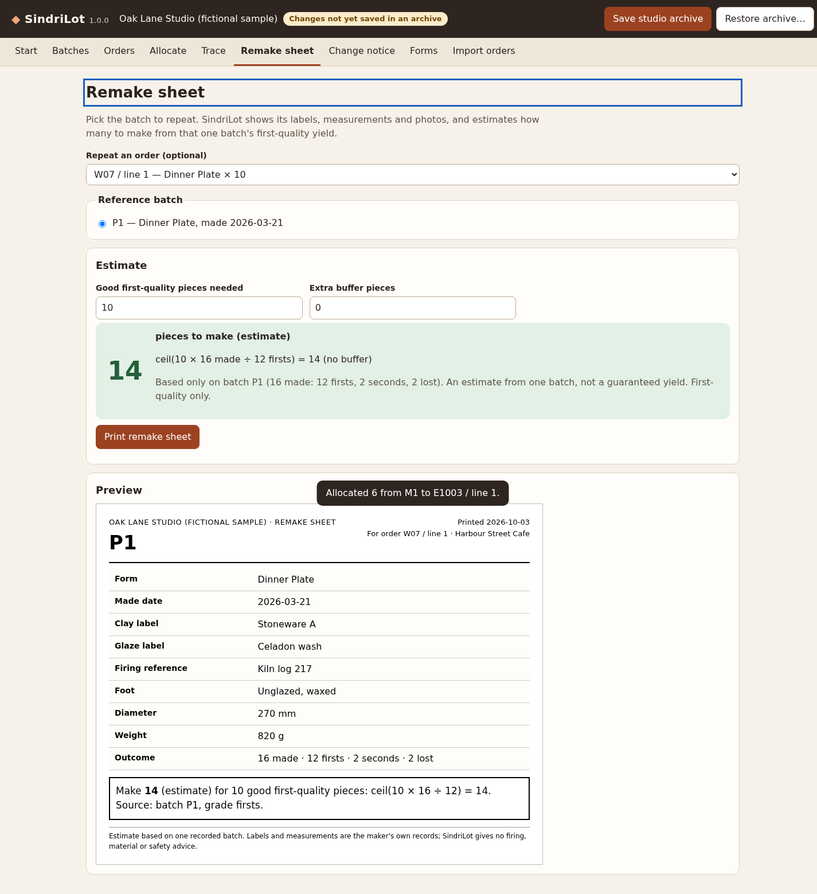Click made date value '2026-03-21' in the table
Image resolution: width=817 pixels, height=894 pixels.
(284, 602)
